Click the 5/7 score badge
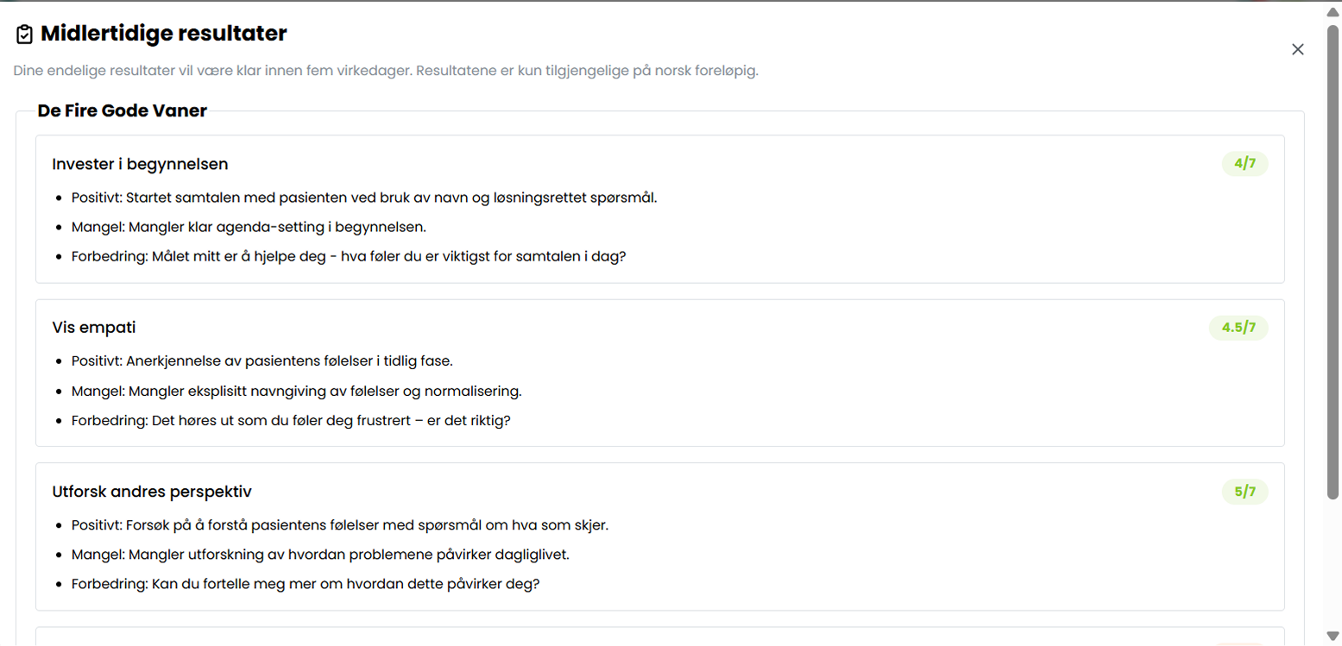1342x646 pixels. coord(1244,492)
